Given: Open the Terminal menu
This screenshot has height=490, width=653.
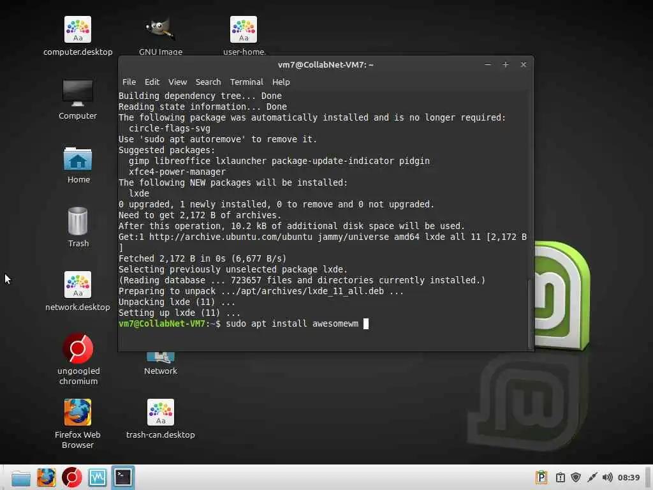Looking at the screenshot, I should [x=247, y=82].
